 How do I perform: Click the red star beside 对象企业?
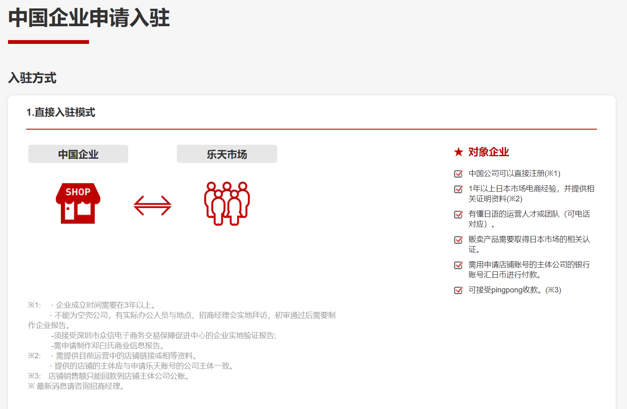point(459,152)
